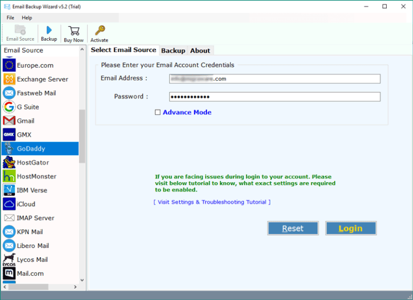Select the HostMonster text entry
This screenshot has height=300, width=413.
point(37,177)
